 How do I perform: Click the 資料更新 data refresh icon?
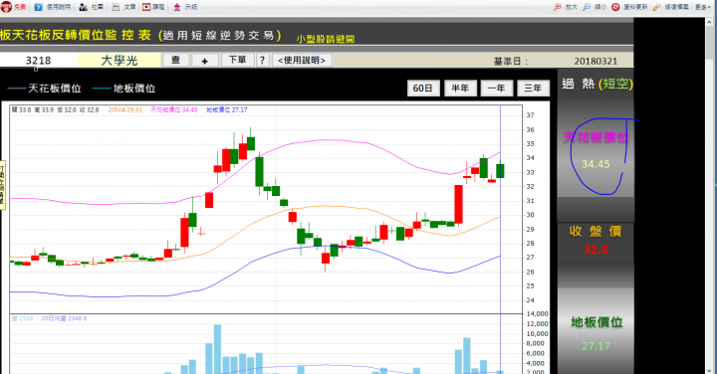point(616,7)
